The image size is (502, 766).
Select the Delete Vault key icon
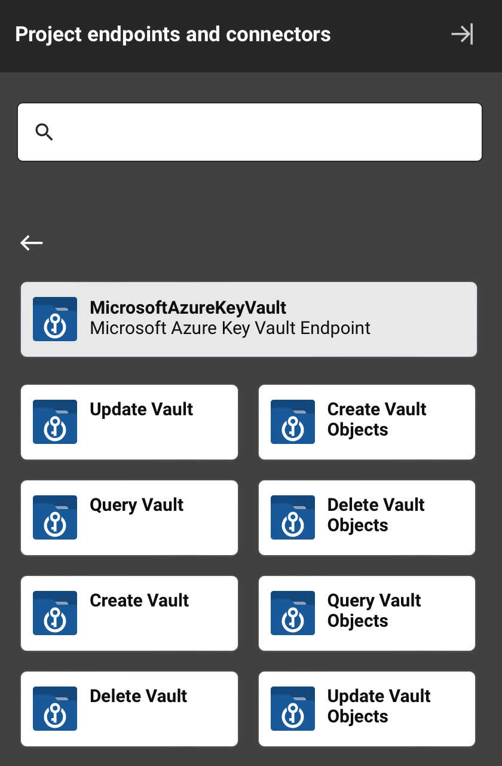pyautogui.click(x=55, y=709)
